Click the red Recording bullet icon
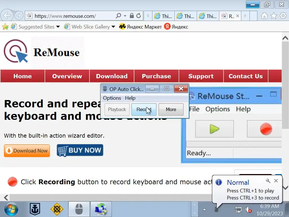This screenshot has height=217, width=289. pyautogui.click(x=12, y=182)
